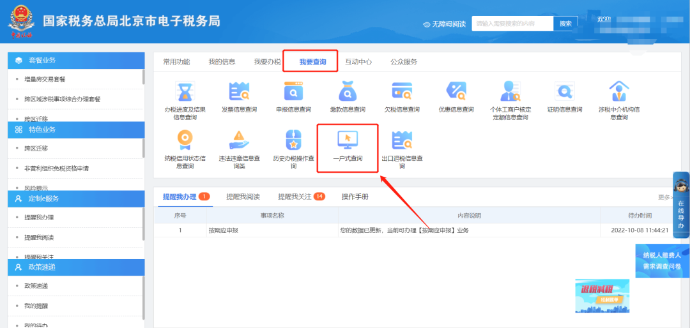Click the 内容说明 column header

[469, 216]
